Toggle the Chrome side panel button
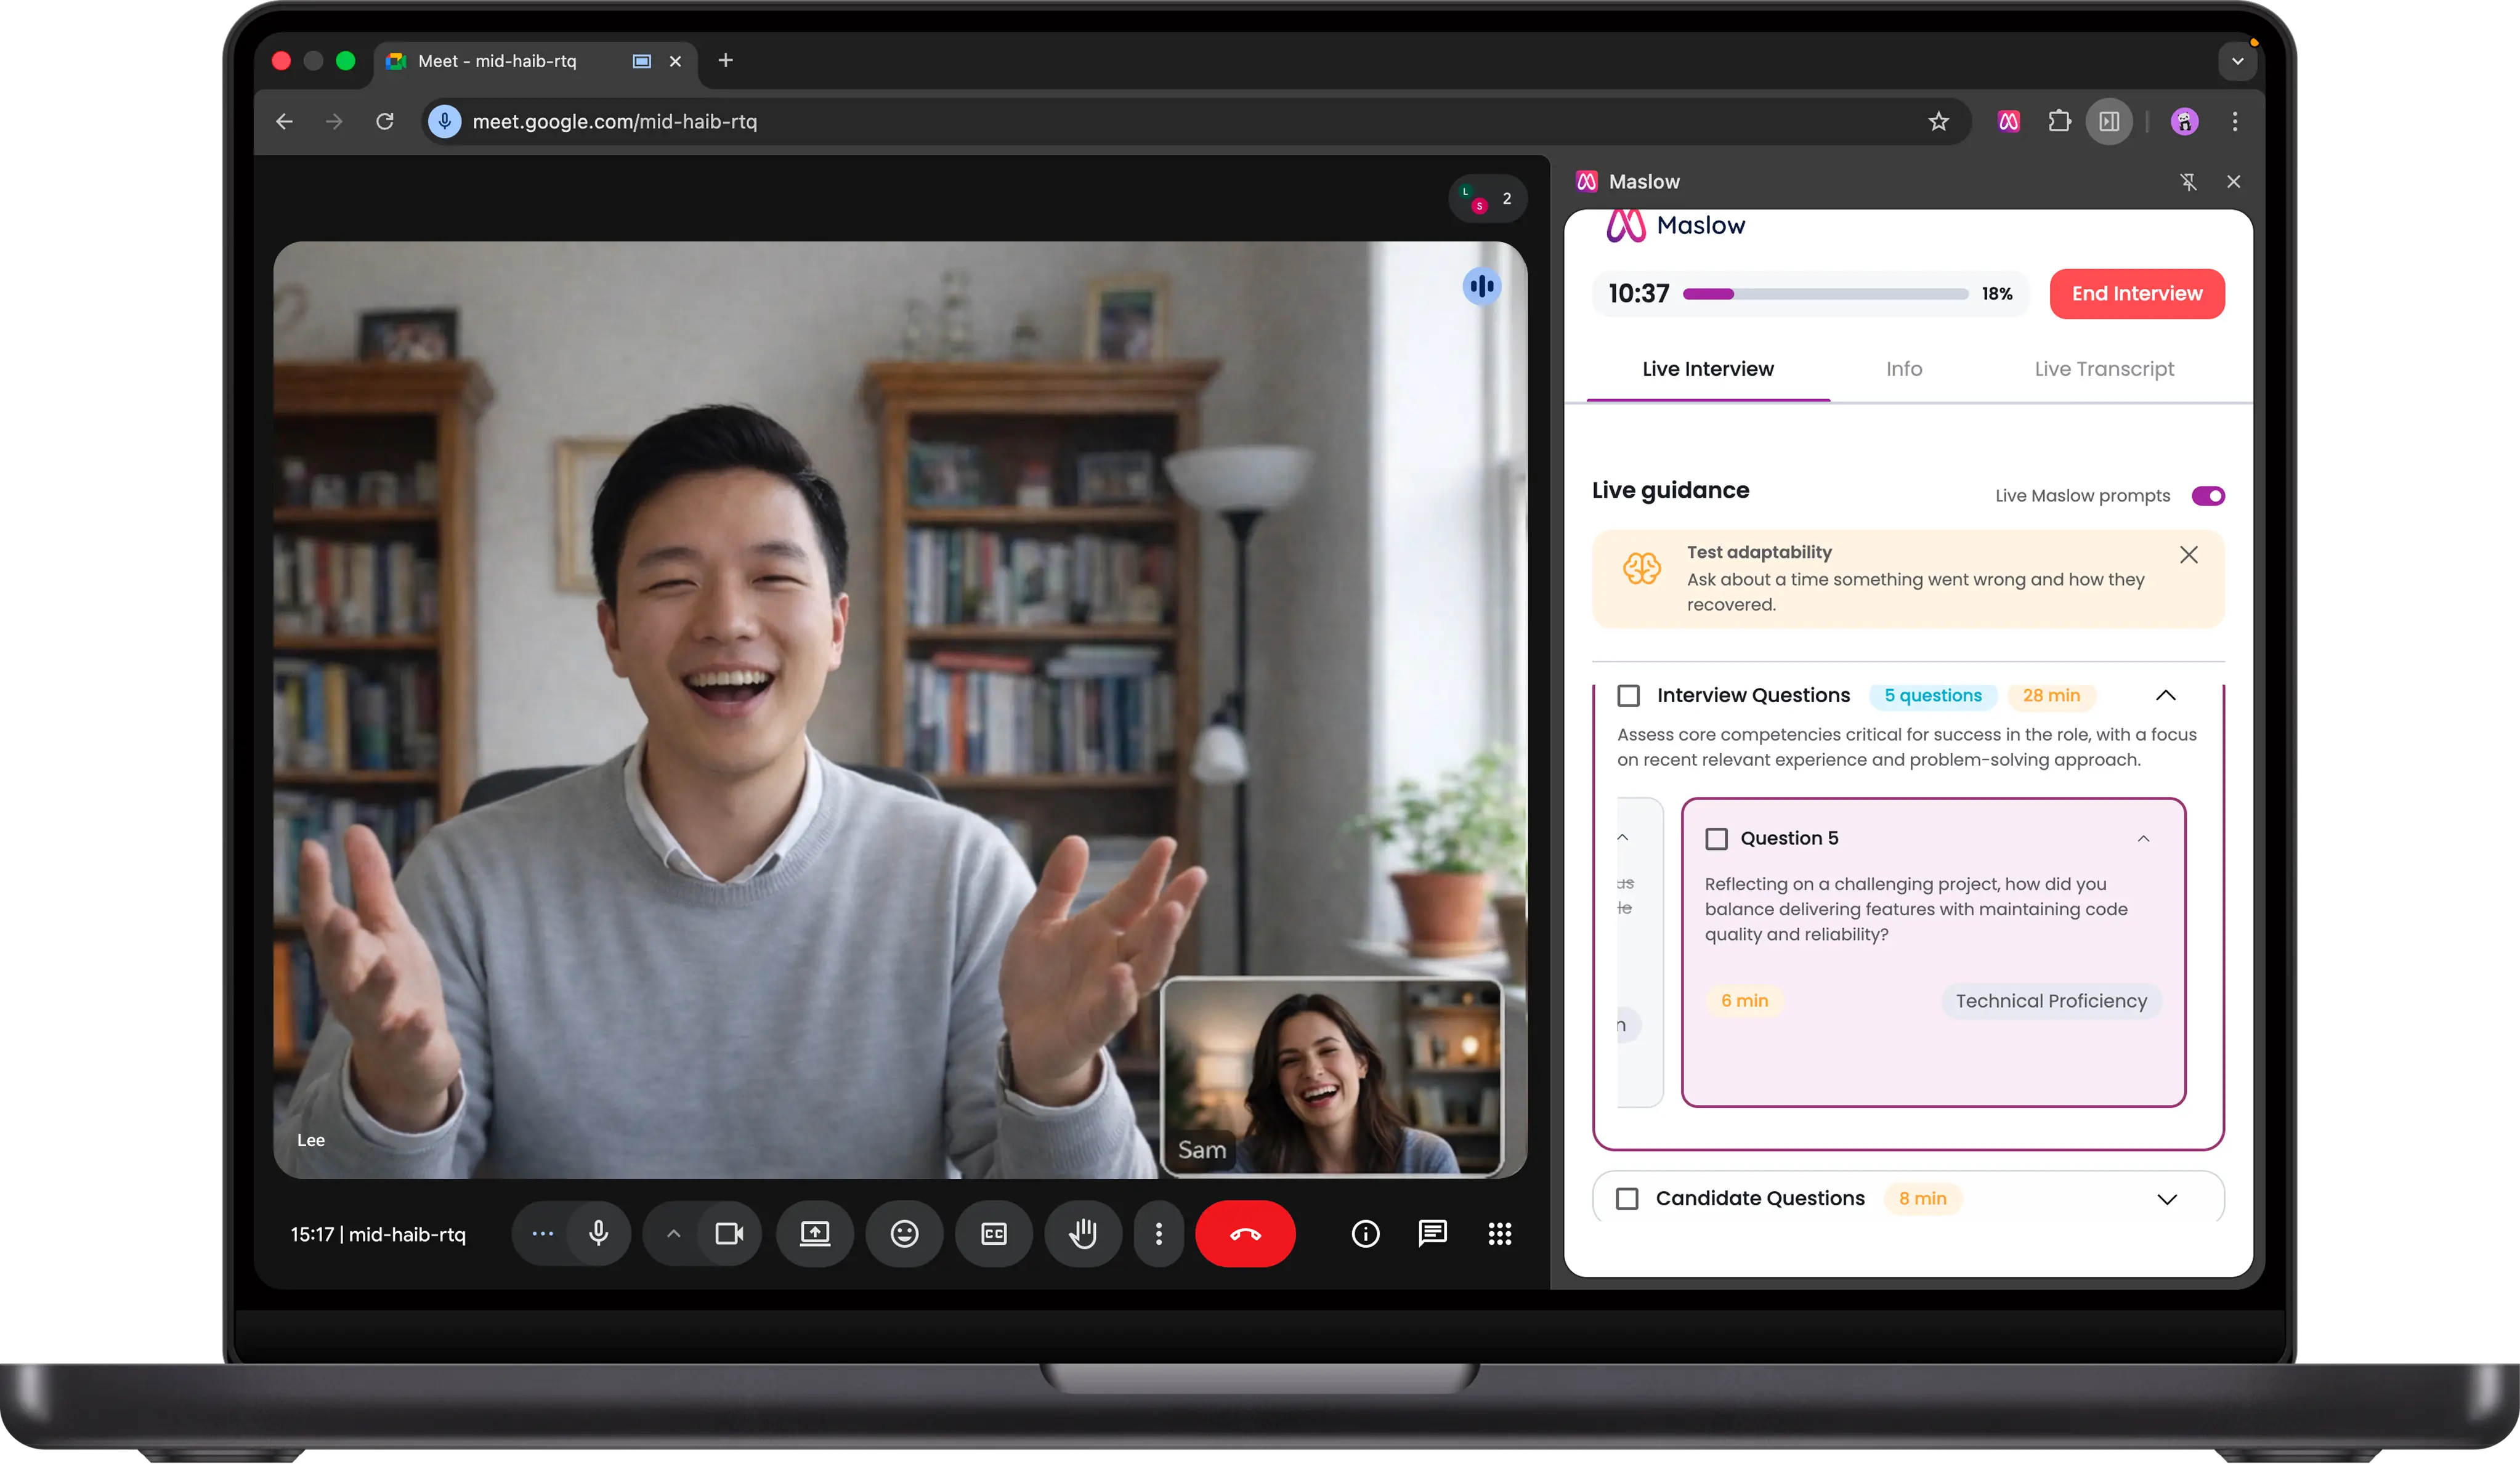Image resolution: width=2520 pixels, height=1464 pixels. [x=2109, y=121]
